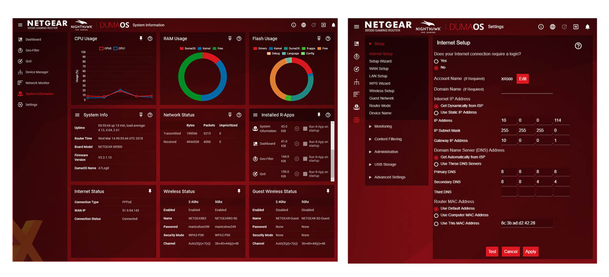Open Dashboard from the left sidebar
The width and height of the screenshot is (609, 277).
33,40
